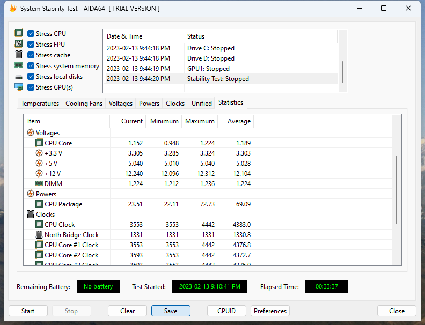Toggle the Stress system memory checkbox
The height and width of the screenshot is (325, 425).
coord(31,66)
